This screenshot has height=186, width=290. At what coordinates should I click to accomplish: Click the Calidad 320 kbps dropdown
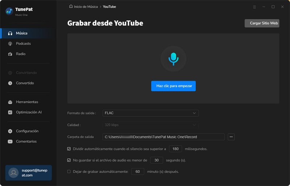click(x=150, y=125)
